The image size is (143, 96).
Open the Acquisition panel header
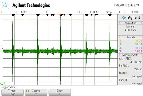click(x=130, y=23)
